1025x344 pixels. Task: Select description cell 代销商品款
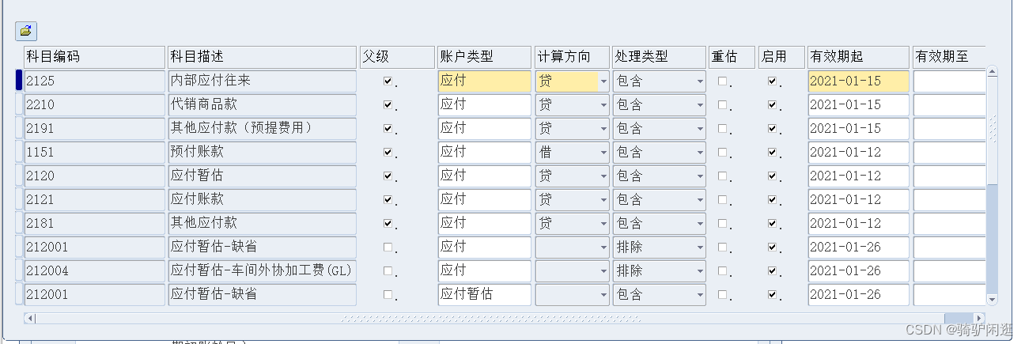click(x=263, y=104)
